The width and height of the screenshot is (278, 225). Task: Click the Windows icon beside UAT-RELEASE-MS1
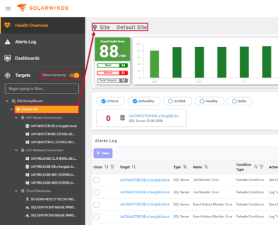[27, 175]
